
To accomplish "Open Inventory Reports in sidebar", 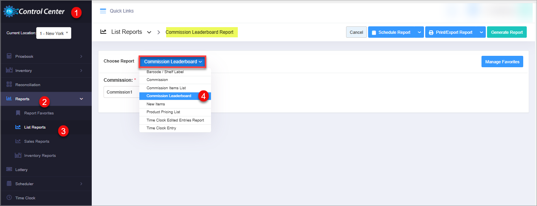I will [x=40, y=155].
